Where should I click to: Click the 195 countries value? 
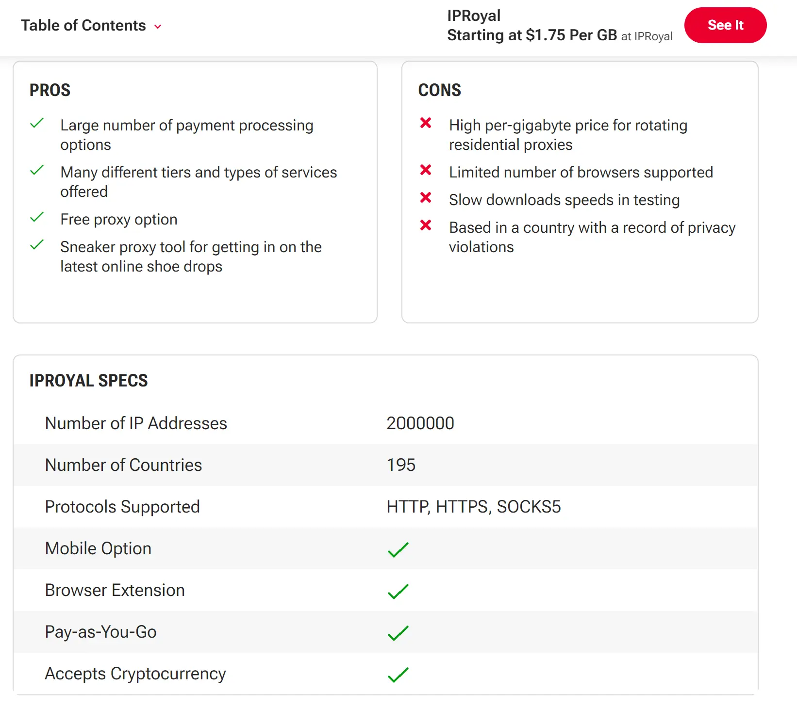point(401,465)
